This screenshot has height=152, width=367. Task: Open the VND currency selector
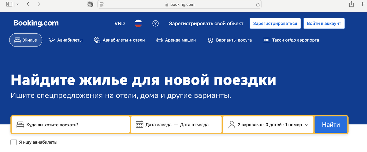pos(120,24)
